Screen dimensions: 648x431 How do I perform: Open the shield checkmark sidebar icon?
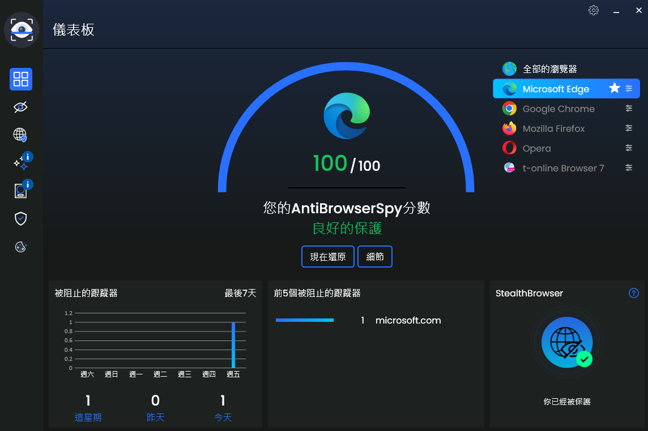pyautogui.click(x=20, y=218)
